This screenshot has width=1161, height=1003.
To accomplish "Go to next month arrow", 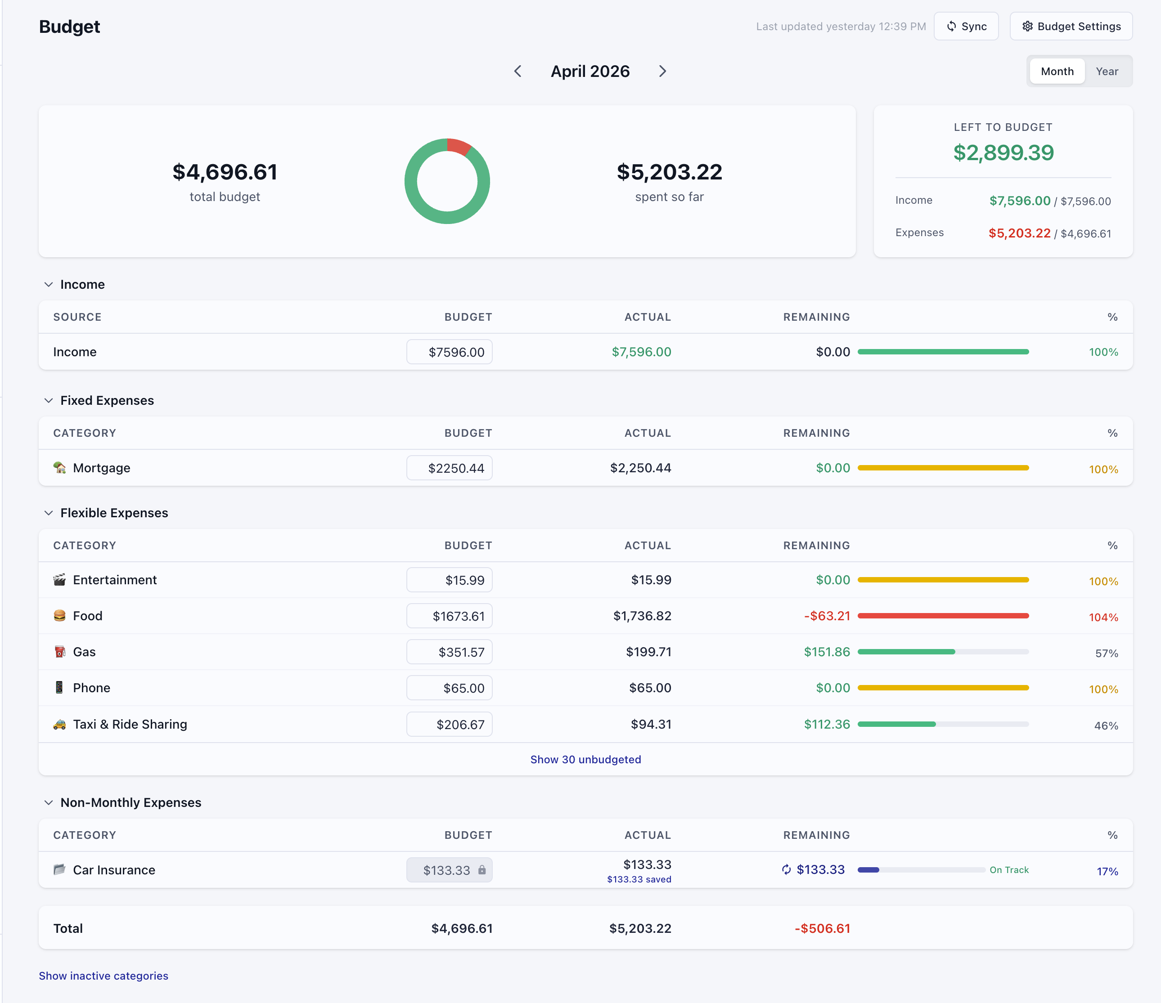I will click(x=662, y=71).
